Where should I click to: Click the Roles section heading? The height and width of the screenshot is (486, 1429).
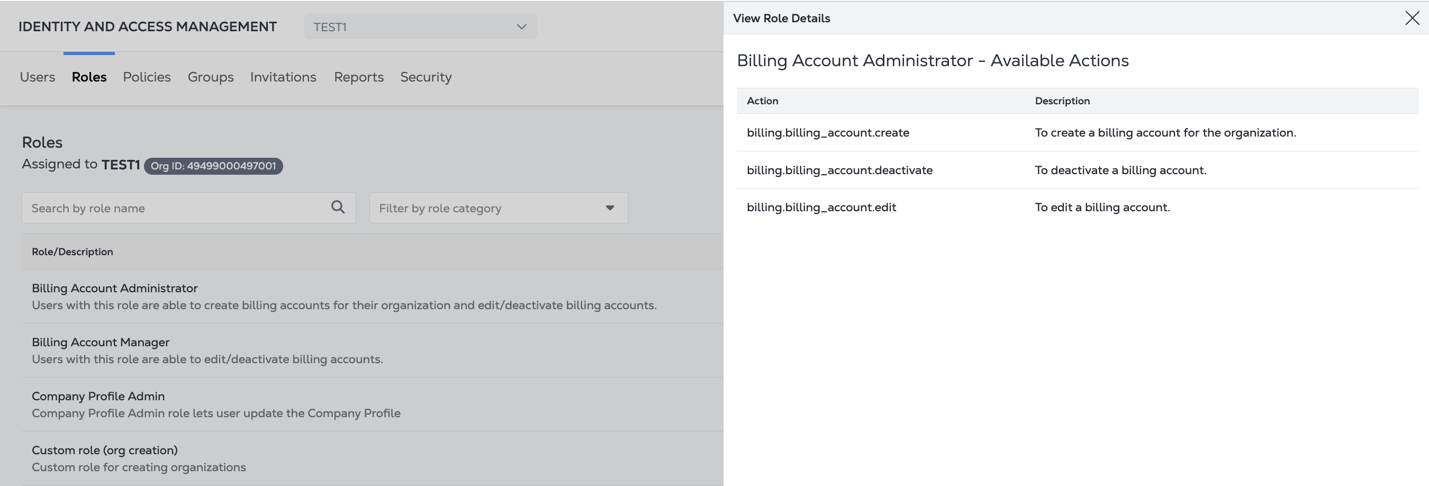[42, 142]
